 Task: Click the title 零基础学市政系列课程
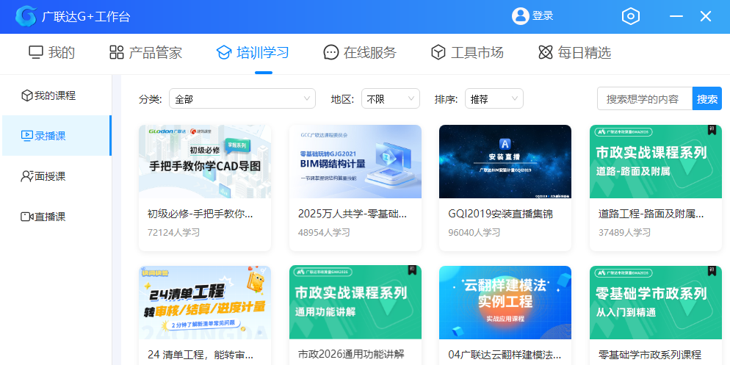coord(650,355)
